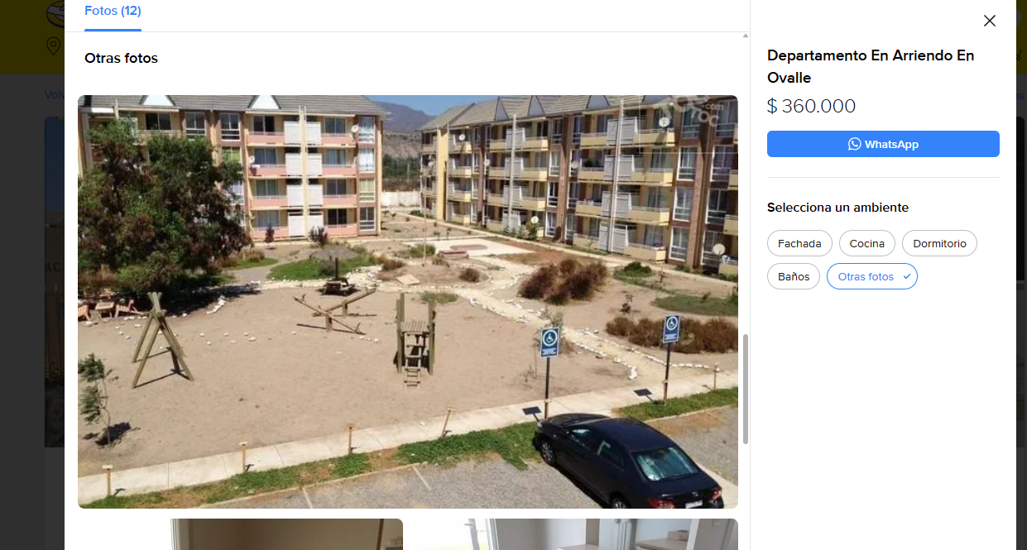Select the Cocina ambiente chip
Screen dimensions: 1027x550
pos(866,244)
